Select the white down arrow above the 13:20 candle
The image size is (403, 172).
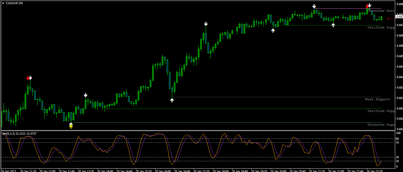click(x=86, y=95)
